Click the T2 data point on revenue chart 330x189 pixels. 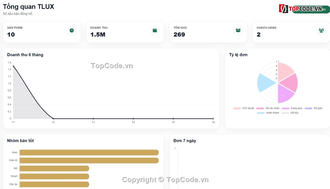pyautogui.click(x=53, y=119)
